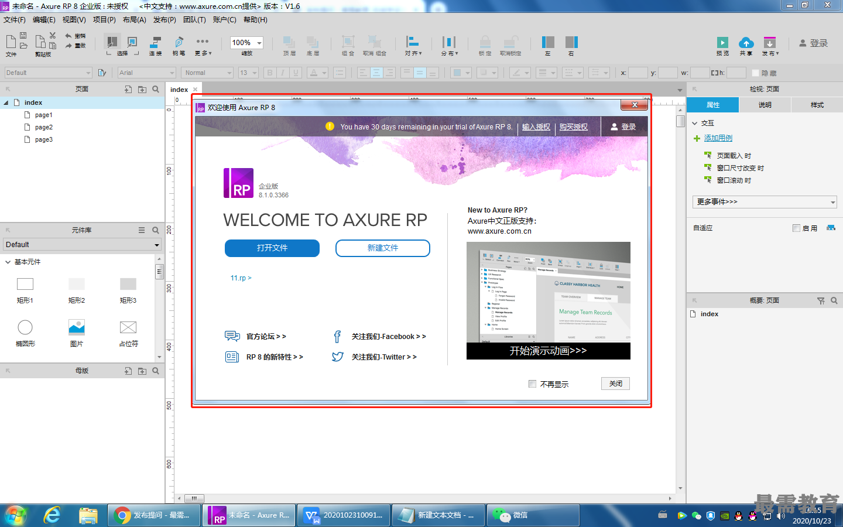Collapse the index page tree node
843x527 pixels.
coord(6,102)
